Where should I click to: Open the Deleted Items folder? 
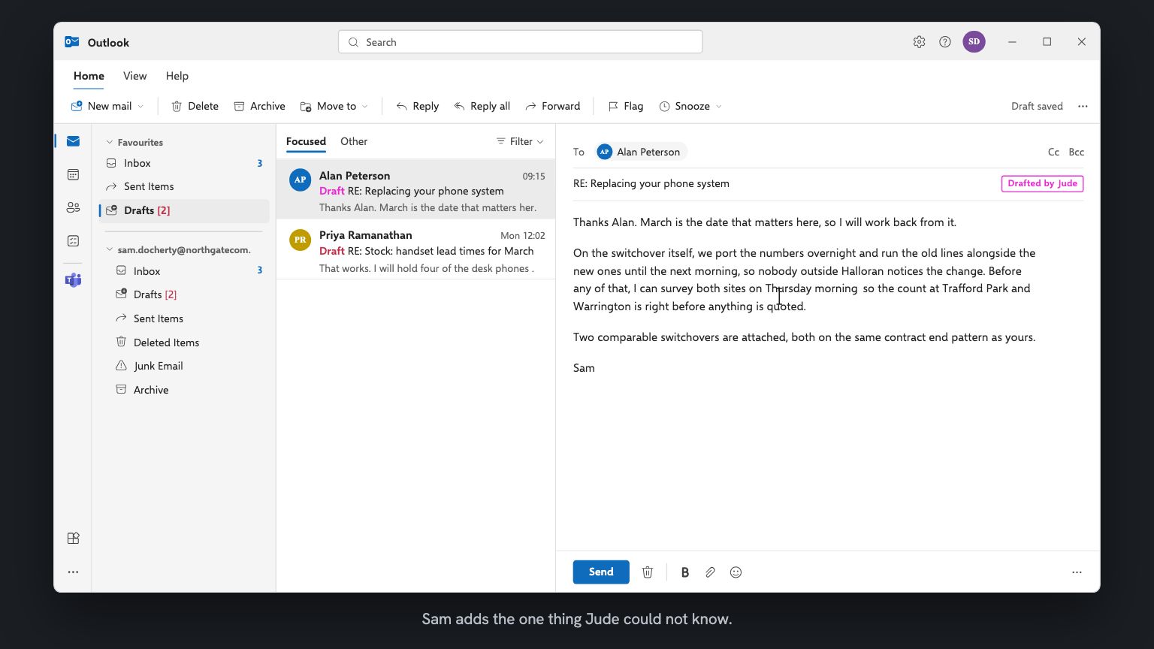coord(184,343)
